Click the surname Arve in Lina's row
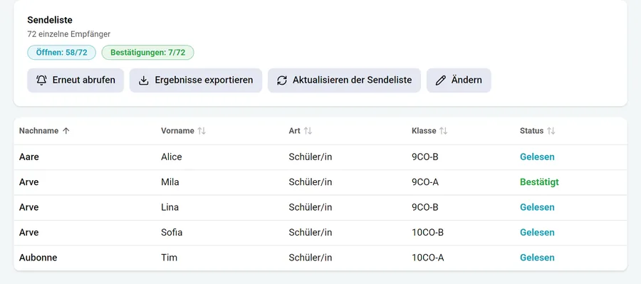 [x=29, y=208]
